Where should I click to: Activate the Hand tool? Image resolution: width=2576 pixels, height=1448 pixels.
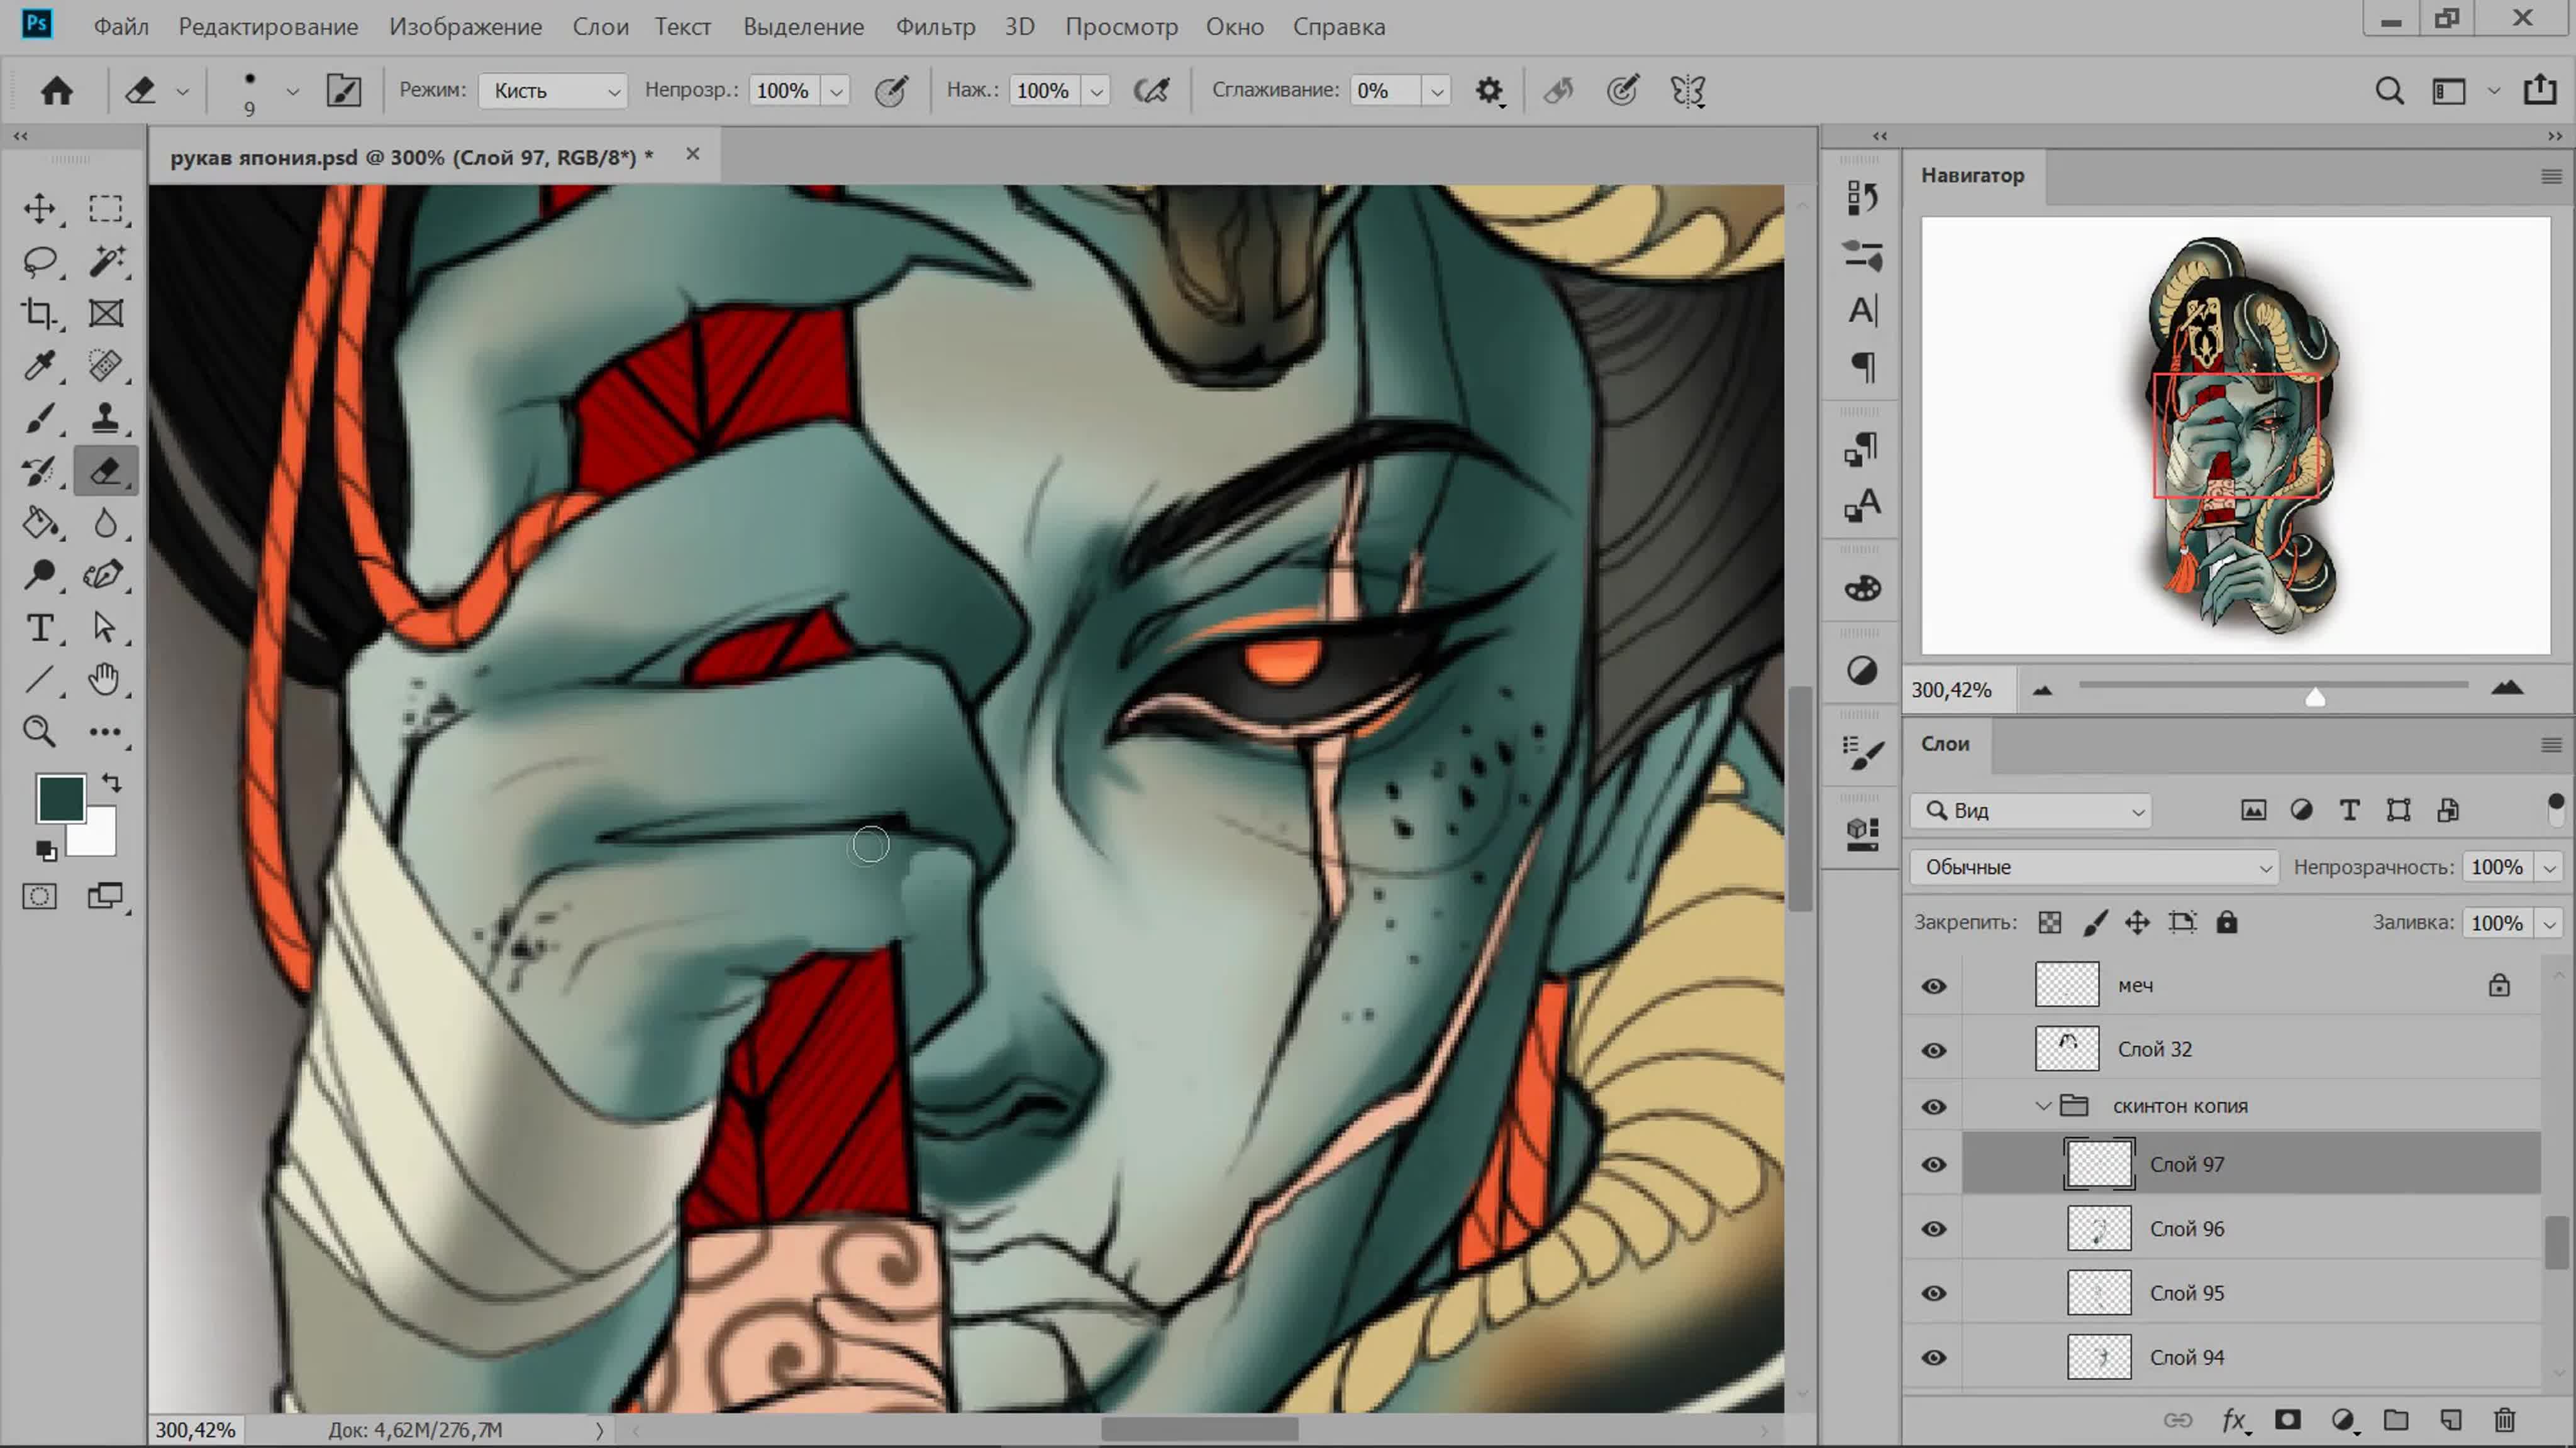tap(104, 679)
